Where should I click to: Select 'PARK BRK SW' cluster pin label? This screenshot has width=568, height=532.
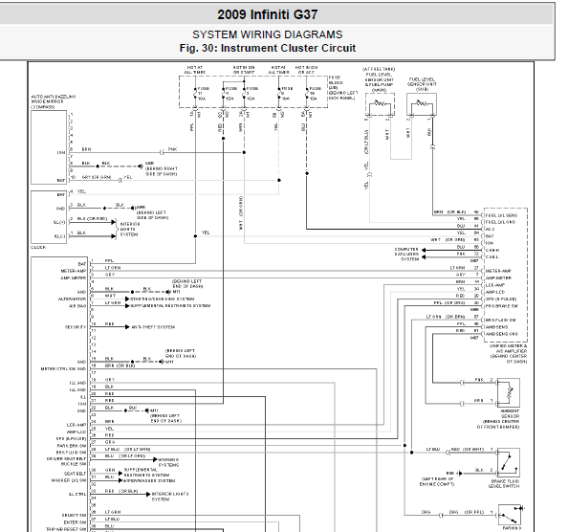tap(72, 446)
